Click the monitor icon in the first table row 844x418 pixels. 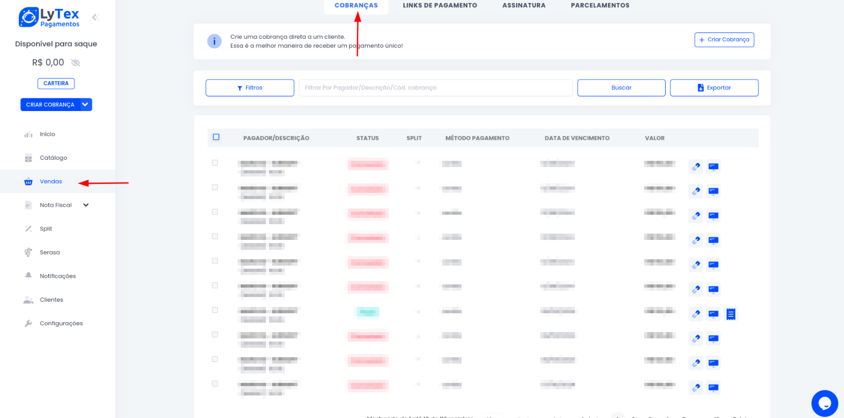click(x=713, y=167)
